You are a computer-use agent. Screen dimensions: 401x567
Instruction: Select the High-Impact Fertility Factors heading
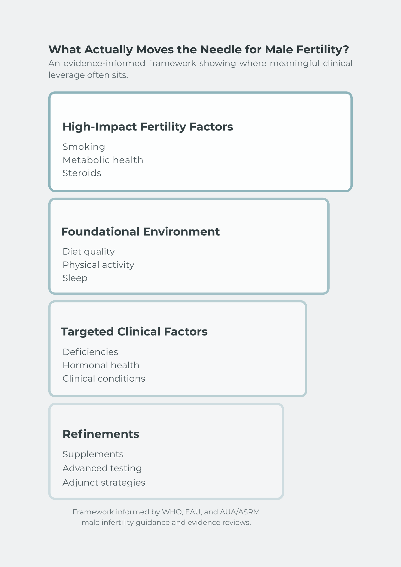click(x=148, y=127)
